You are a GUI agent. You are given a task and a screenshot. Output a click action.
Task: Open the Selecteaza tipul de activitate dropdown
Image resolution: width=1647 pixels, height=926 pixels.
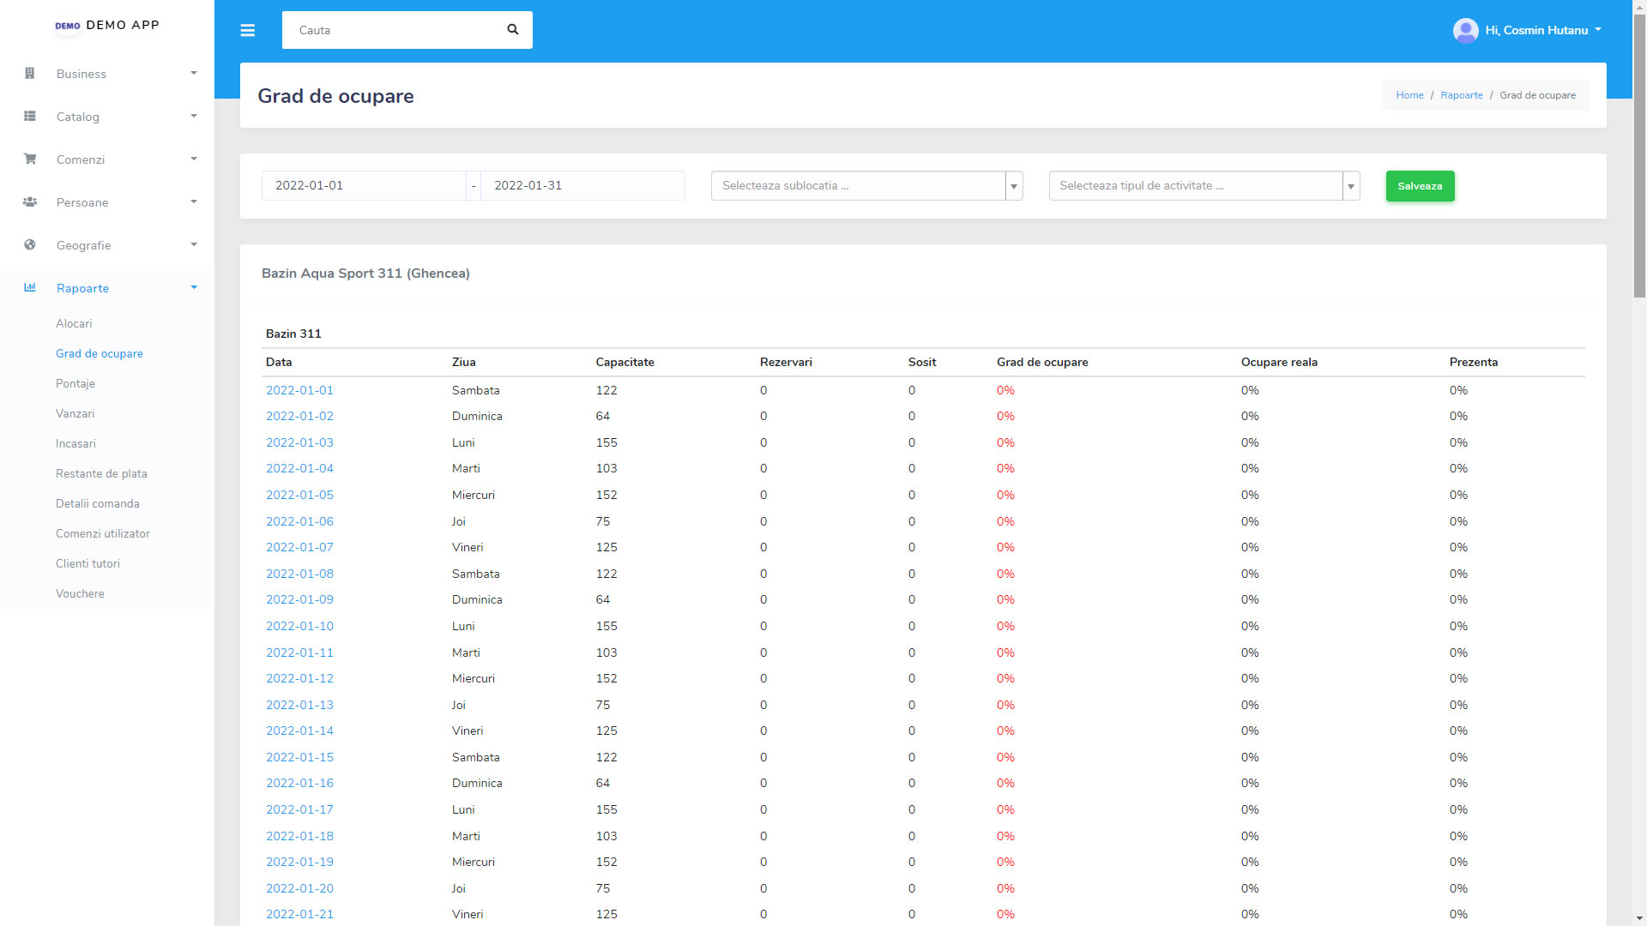1204,186
